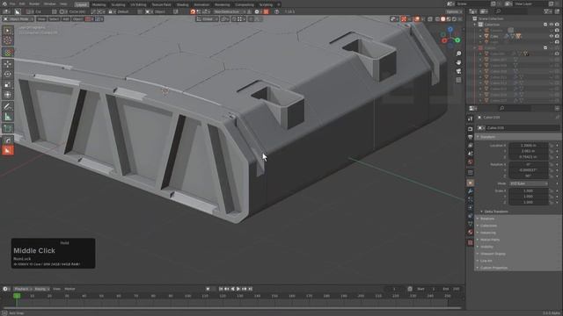Enable solid viewport shading mode
Screen dimensions: 563x316
443,19
